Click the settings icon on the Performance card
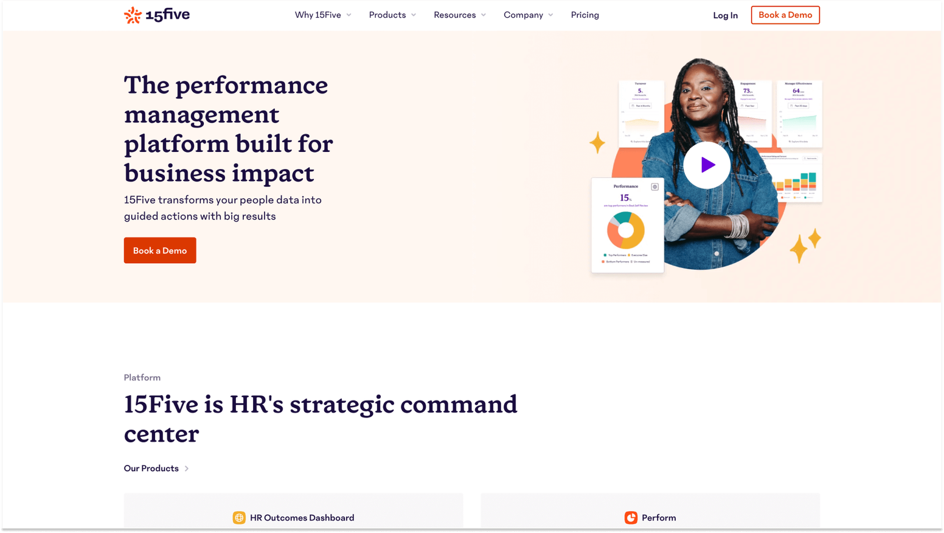This screenshot has width=944, height=533. (654, 187)
